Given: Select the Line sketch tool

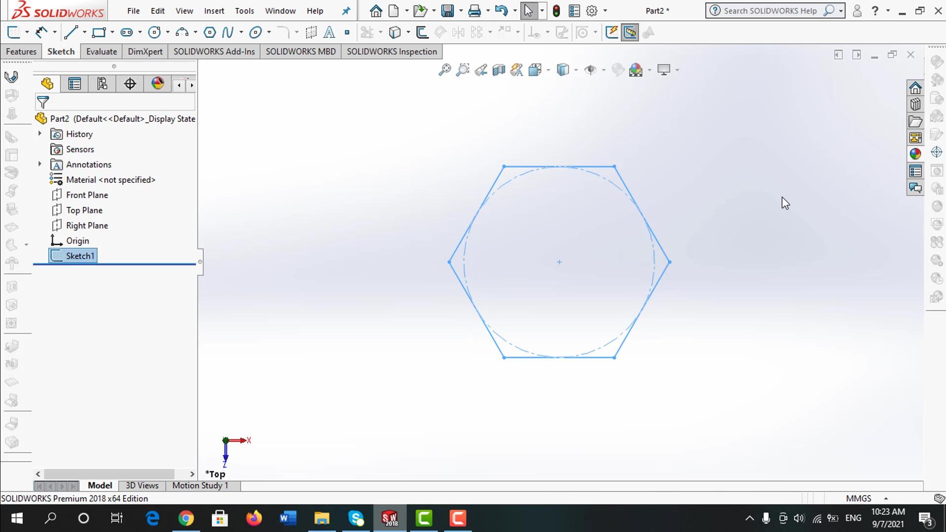Looking at the screenshot, I should pyautogui.click(x=71, y=33).
